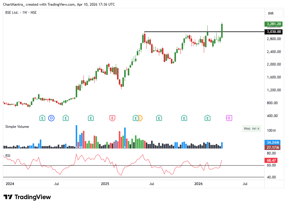Image resolution: width=287 pixels, height=206 pixels.
Task: Click the green 3,281.20 last price label
Action: [x=273, y=24]
